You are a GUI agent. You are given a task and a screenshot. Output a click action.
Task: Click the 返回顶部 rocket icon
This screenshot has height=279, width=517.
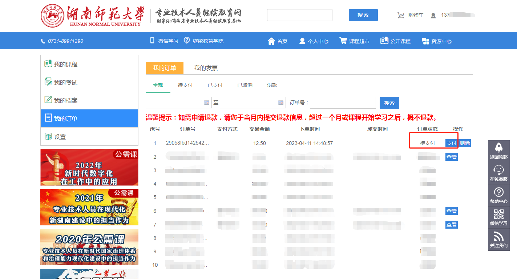pos(499,147)
